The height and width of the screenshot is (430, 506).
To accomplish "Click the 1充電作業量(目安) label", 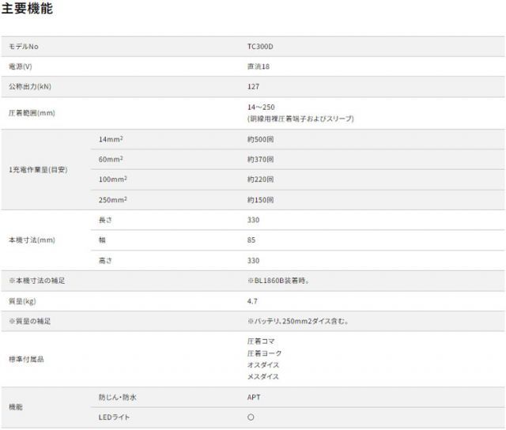I will pyautogui.click(x=37, y=170).
